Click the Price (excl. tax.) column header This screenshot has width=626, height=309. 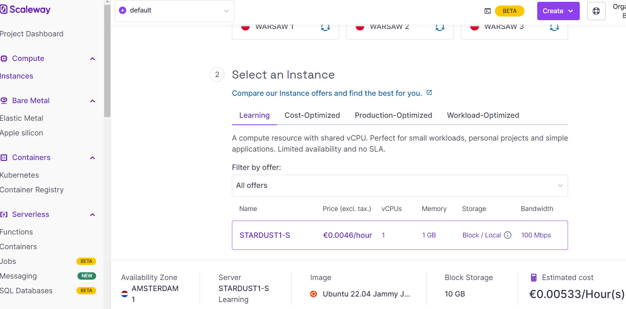(x=347, y=209)
